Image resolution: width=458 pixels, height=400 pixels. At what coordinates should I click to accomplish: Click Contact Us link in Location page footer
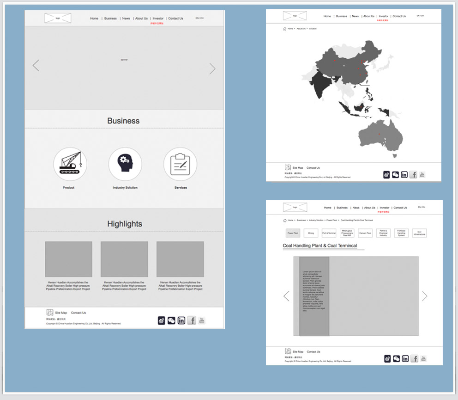click(x=313, y=168)
